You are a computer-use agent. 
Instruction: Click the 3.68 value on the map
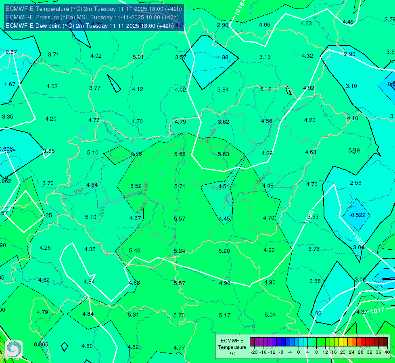315,281
